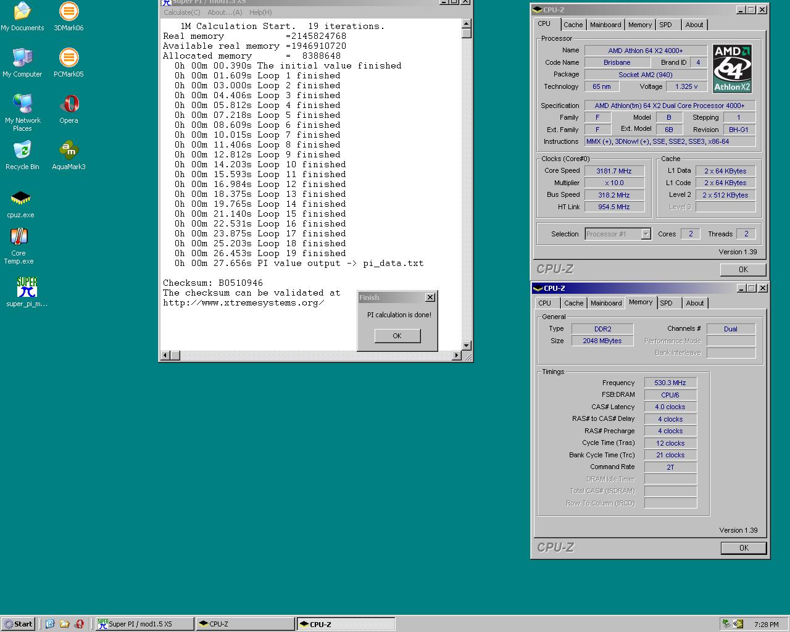Screen dimensions: 790x632
Task: Select Memory tab in lower CPU-Z
Action: pos(641,302)
